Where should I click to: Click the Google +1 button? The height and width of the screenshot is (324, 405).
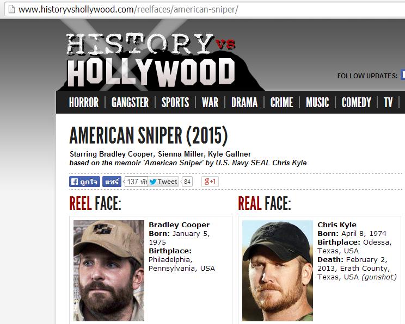tap(210, 182)
